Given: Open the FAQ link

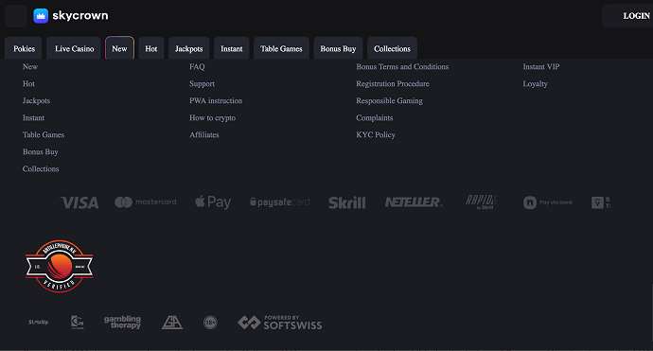Looking at the screenshot, I should point(197,66).
